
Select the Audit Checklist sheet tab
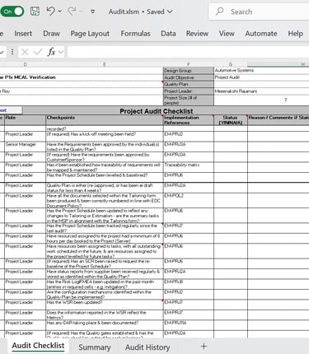tap(38, 346)
